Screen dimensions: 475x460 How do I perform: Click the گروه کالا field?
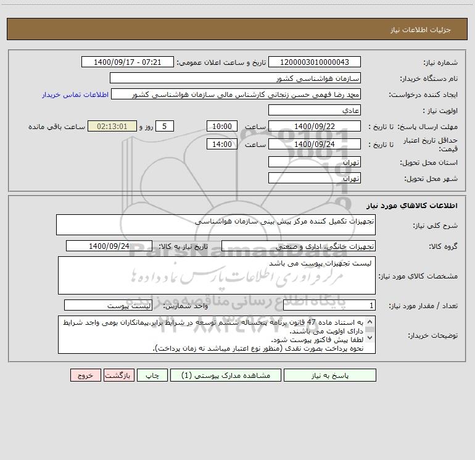click(x=299, y=246)
